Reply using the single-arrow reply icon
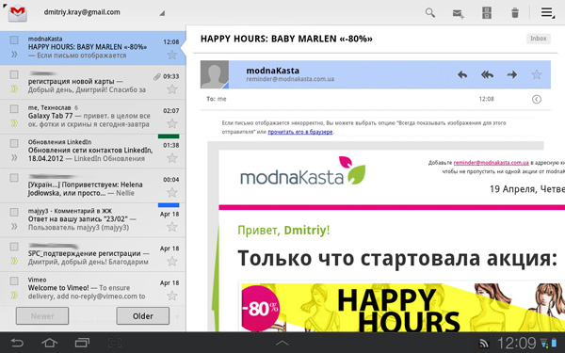The width and height of the screenshot is (565, 353). [462, 75]
